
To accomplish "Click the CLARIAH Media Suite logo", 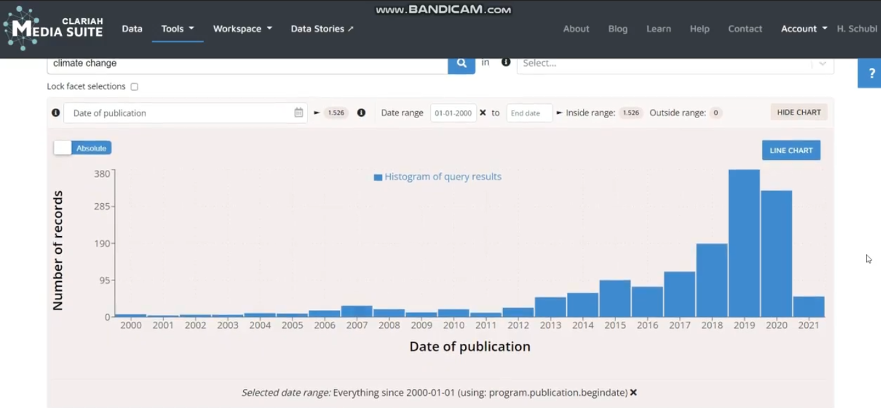I will pyautogui.click(x=53, y=28).
